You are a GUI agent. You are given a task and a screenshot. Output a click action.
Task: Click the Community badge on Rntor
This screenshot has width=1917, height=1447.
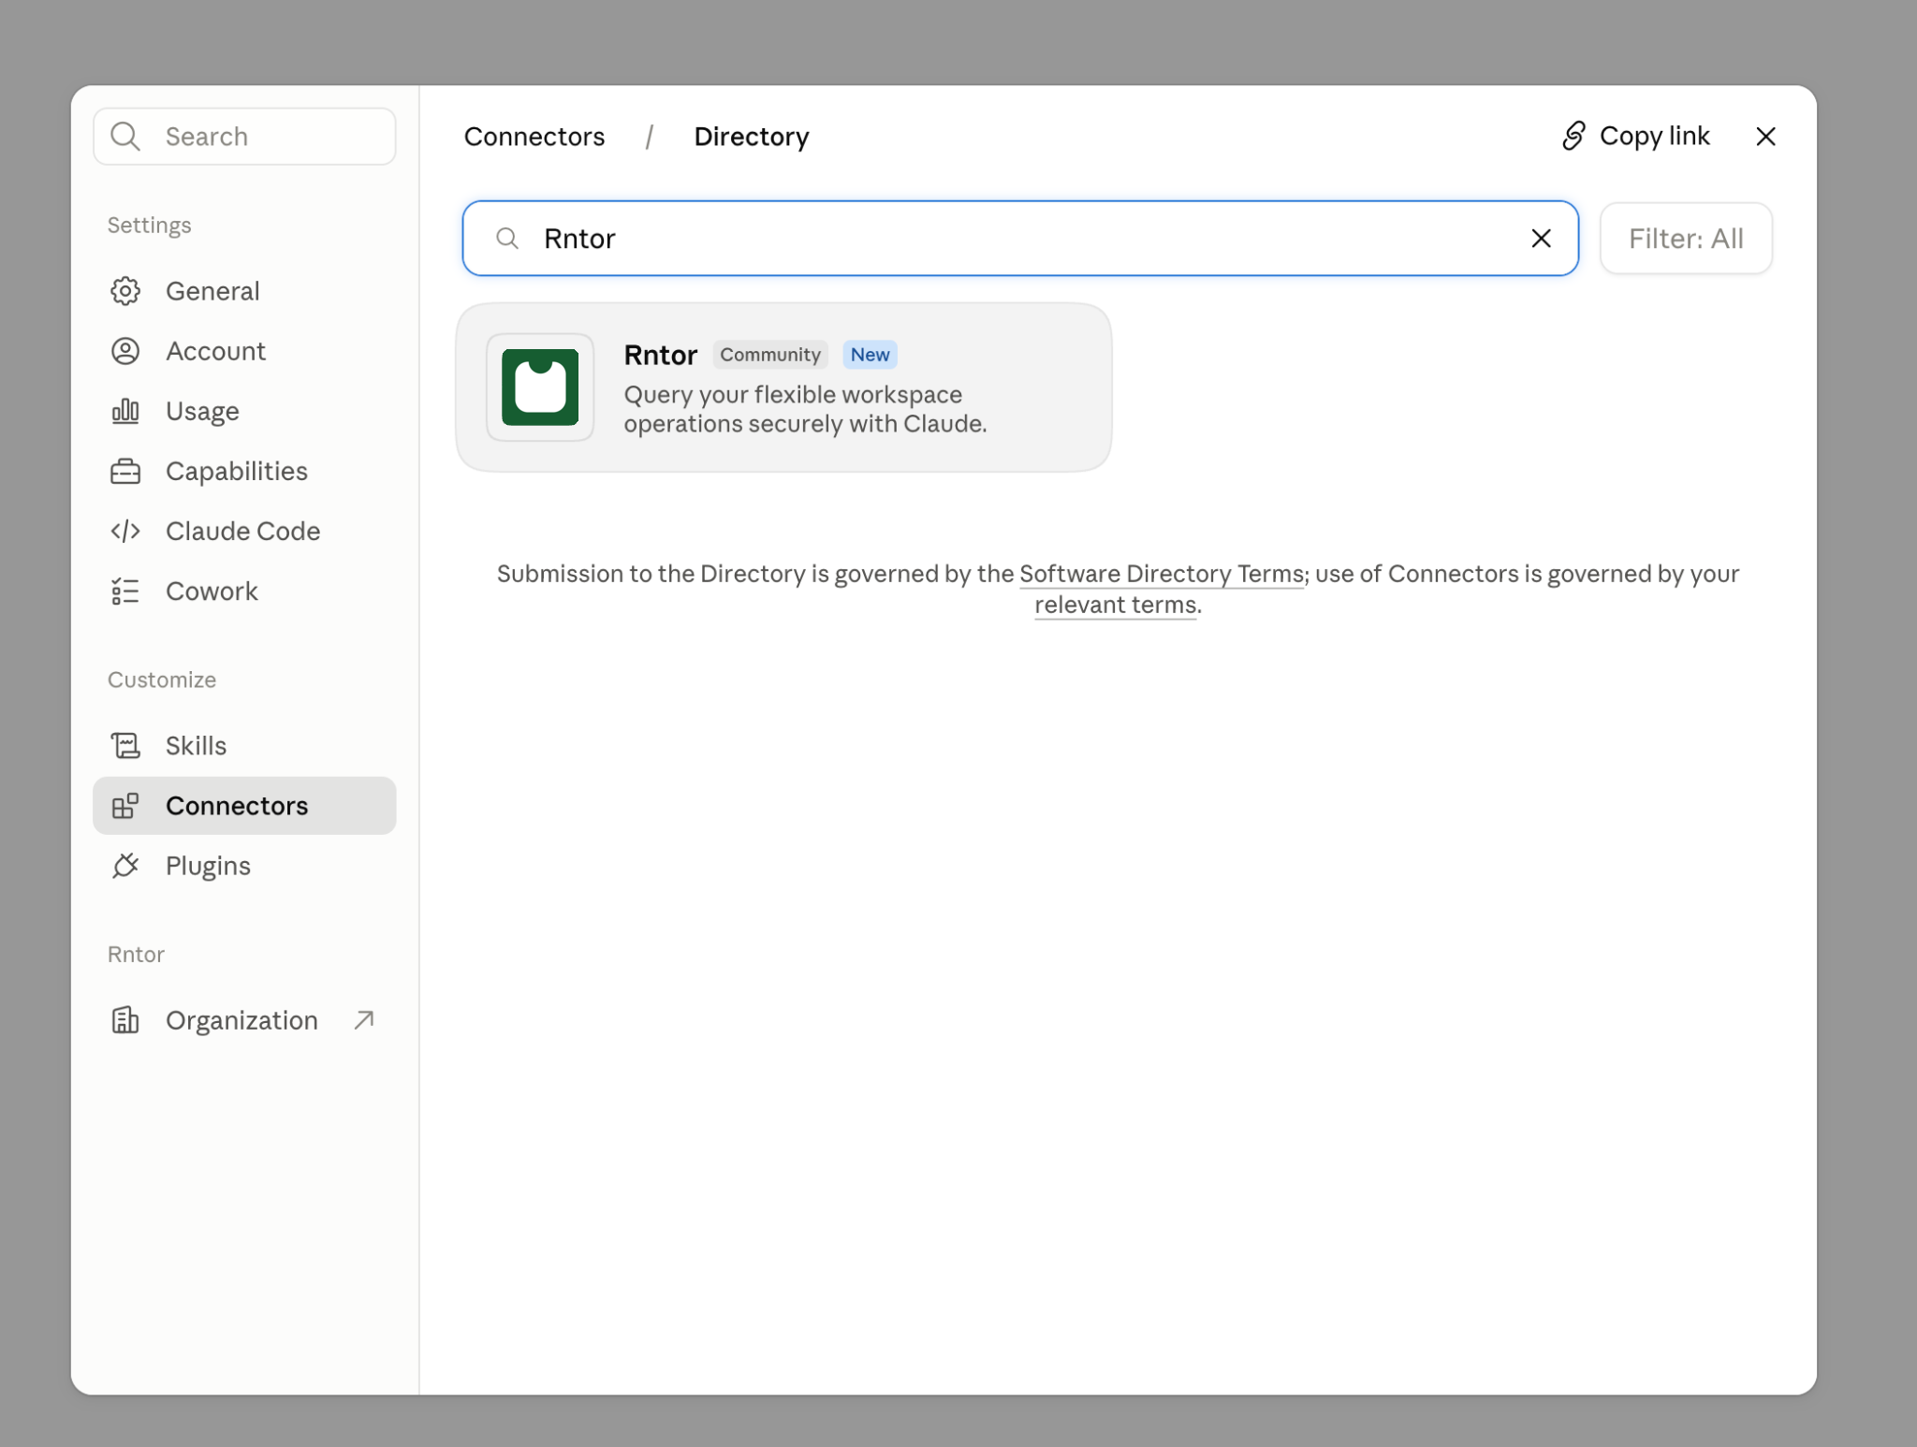(770, 355)
